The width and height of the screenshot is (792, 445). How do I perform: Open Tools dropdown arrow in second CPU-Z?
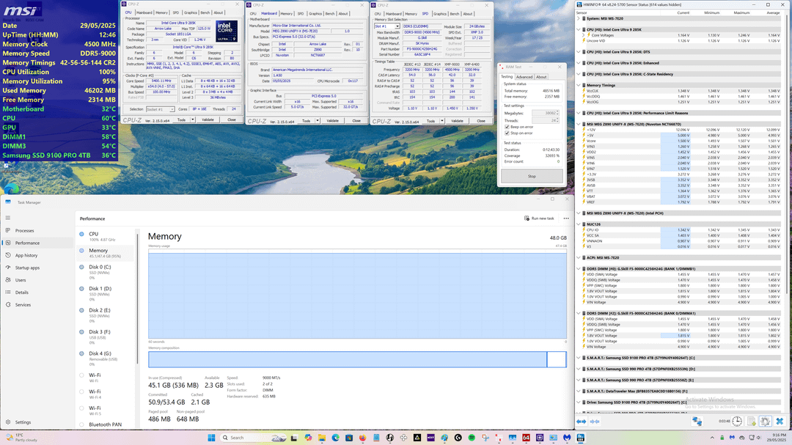[x=318, y=121]
